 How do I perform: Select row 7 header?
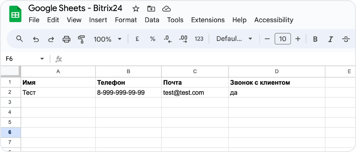10,143
